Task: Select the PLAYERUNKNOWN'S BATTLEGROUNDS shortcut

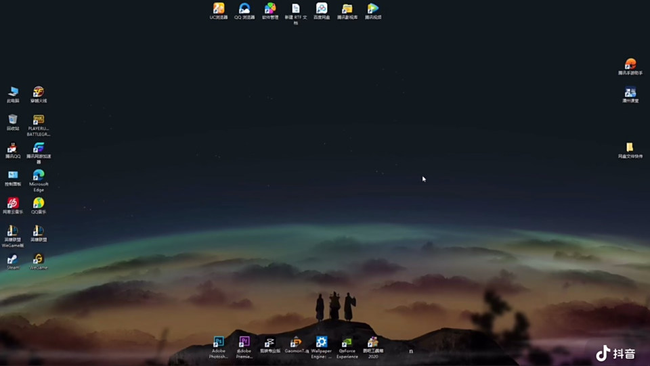Action: click(39, 125)
